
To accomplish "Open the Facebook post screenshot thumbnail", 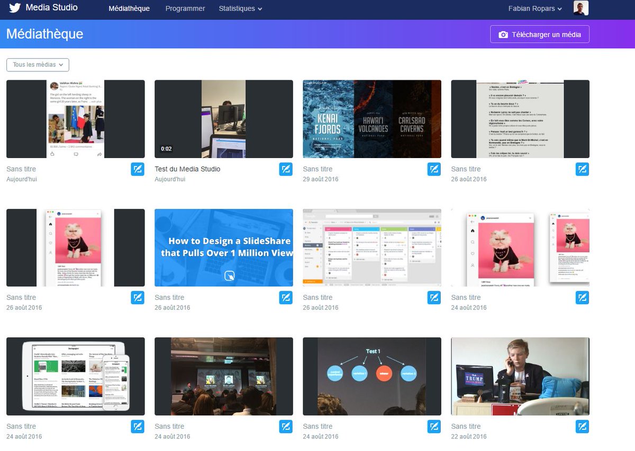I will pyautogui.click(x=76, y=119).
